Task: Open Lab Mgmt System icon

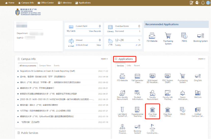Action: click(122, 112)
